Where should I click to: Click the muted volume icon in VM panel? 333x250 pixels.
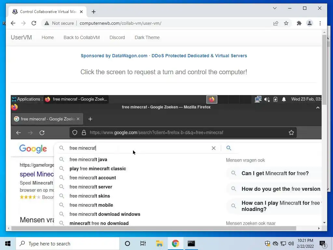267,99
